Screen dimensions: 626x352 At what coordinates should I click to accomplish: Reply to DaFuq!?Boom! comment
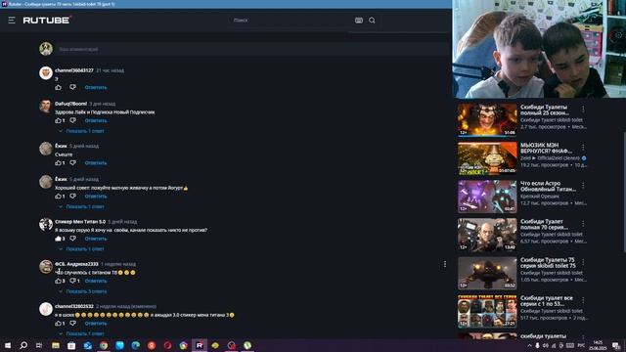pyautogui.click(x=96, y=120)
